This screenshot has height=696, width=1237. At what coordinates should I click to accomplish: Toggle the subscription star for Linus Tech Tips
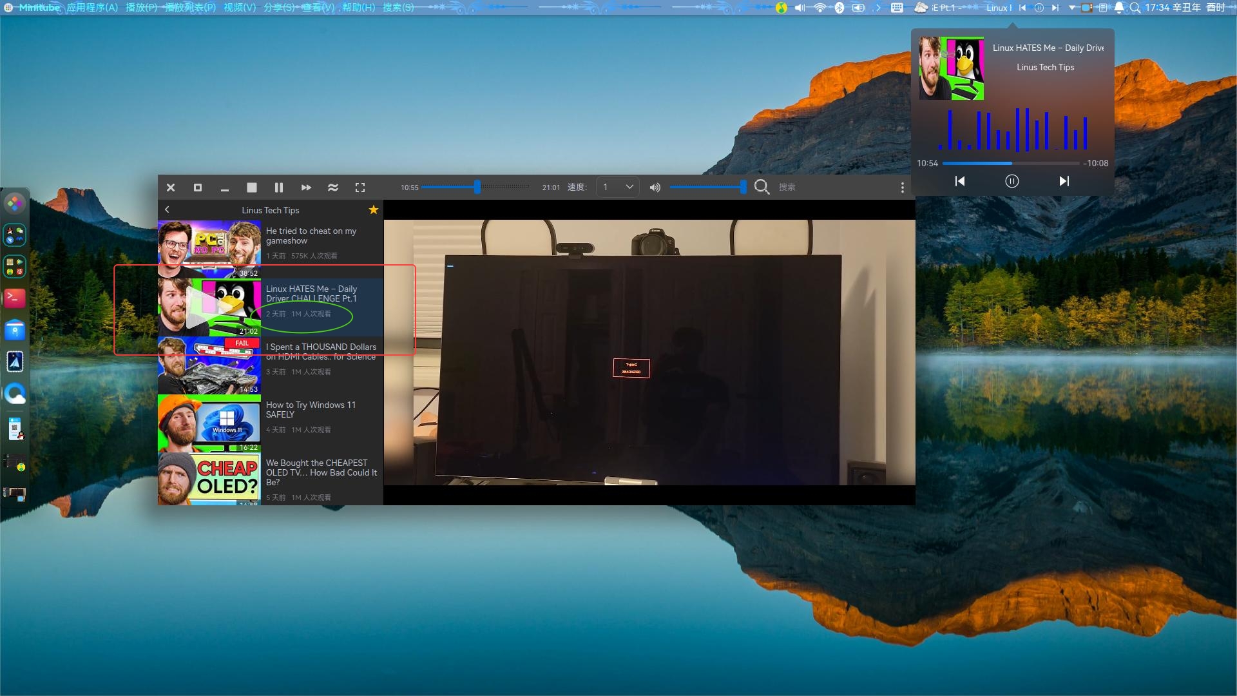coord(373,210)
